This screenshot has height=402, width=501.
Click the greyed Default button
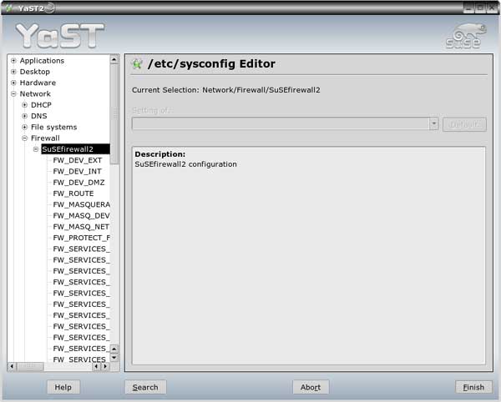pyautogui.click(x=464, y=124)
